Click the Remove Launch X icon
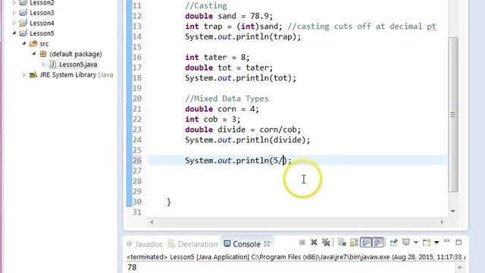 [314, 243]
